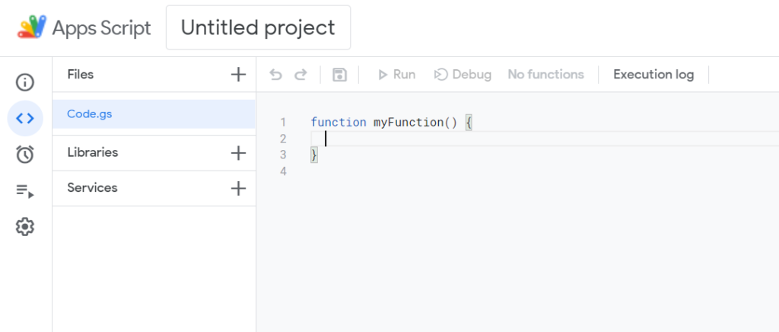Run the script with Run button

[x=396, y=75]
